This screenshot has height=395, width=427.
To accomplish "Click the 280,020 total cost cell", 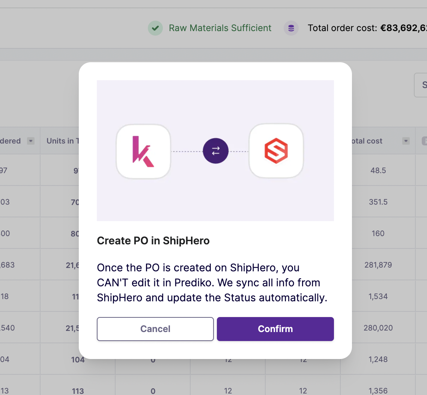I will click(x=378, y=328).
